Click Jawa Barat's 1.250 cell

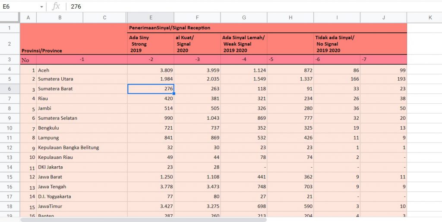pos(151,177)
